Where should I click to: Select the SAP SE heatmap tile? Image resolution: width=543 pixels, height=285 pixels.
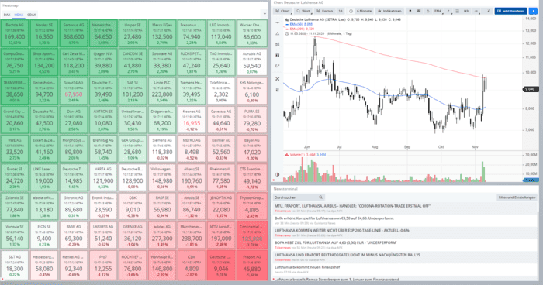(x=133, y=91)
